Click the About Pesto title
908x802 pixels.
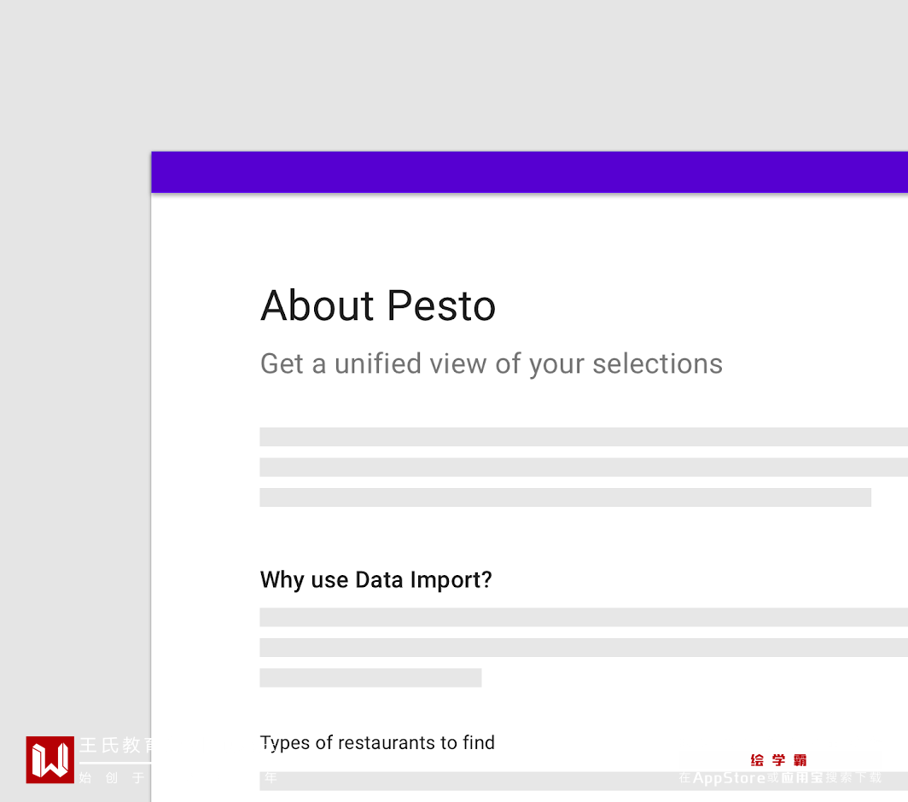click(378, 305)
